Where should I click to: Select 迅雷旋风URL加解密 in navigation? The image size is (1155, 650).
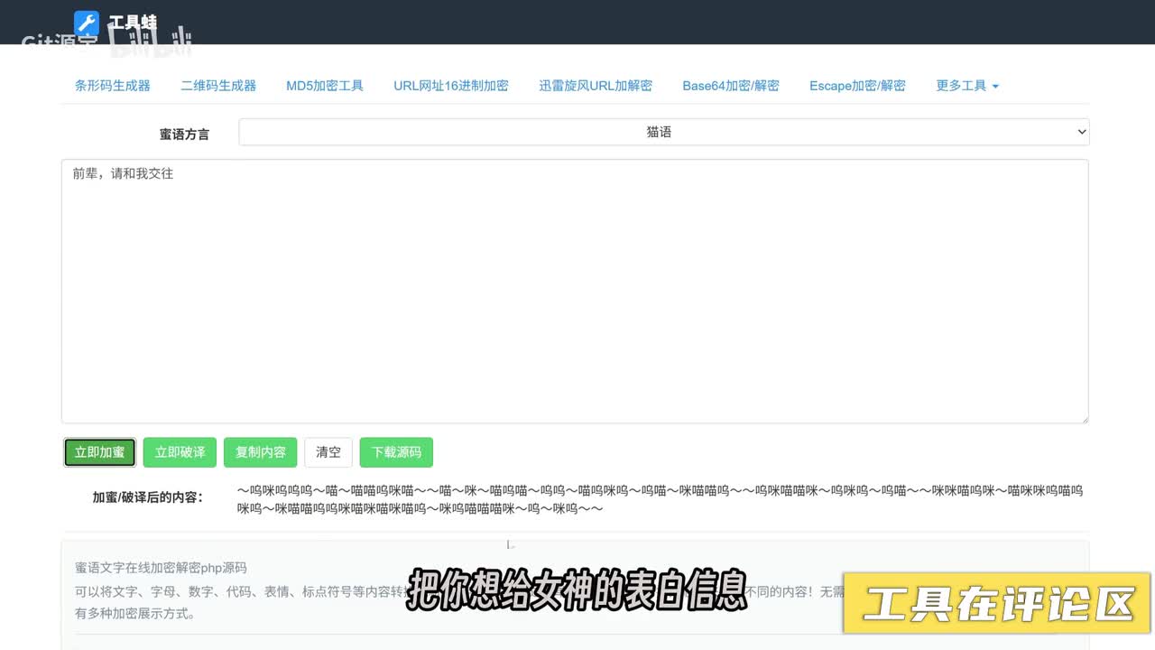pyautogui.click(x=596, y=86)
